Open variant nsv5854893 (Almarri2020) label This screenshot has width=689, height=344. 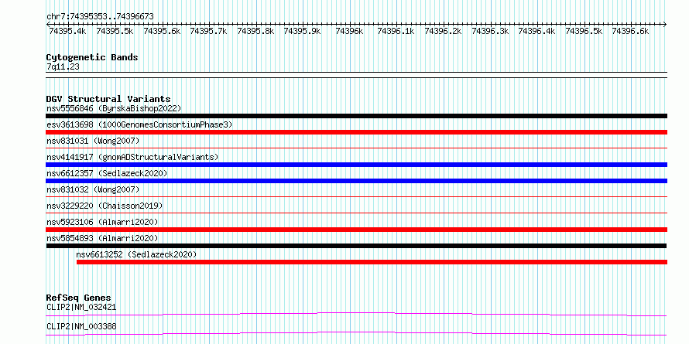[102, 238]
